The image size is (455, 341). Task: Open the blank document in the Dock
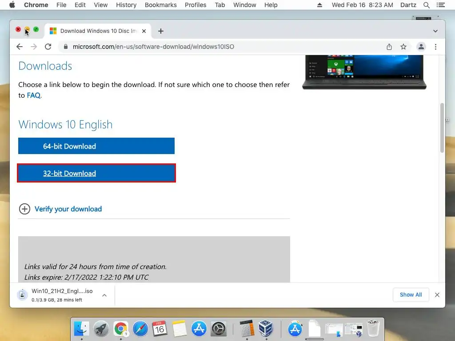pos(315,329)
